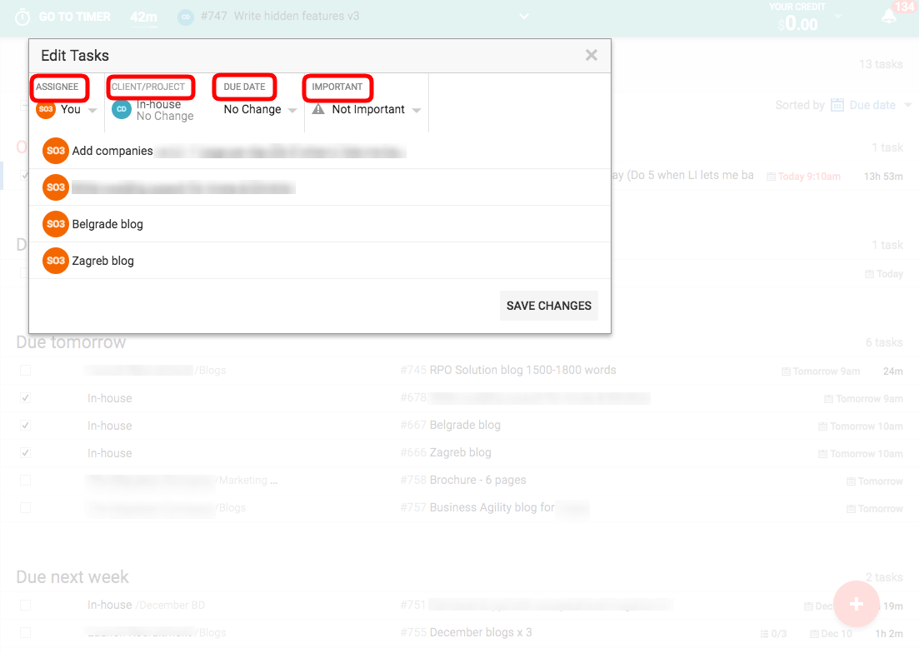The image size is (919, 653).
Task: Open the Important dropdown showing Not Important
Action: [x=367, y=109]
